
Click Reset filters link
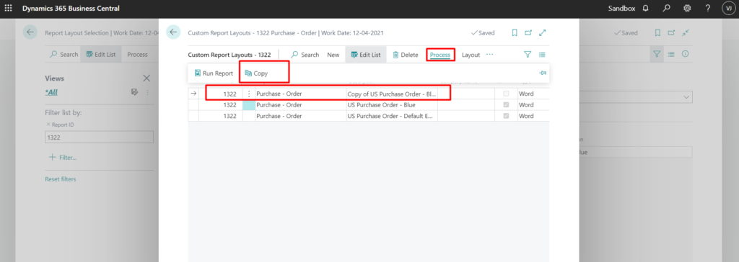click(61, 179)
